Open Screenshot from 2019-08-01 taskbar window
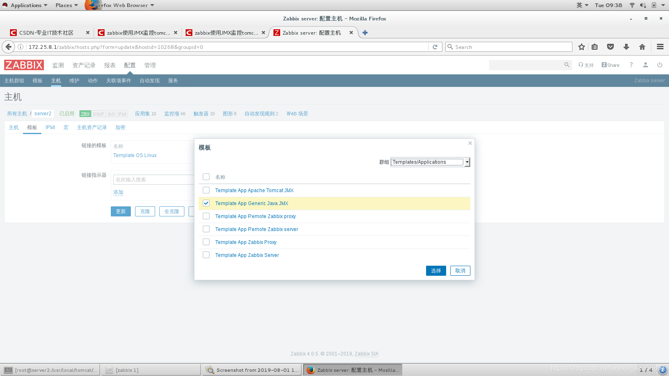 [x=252, y=370]
